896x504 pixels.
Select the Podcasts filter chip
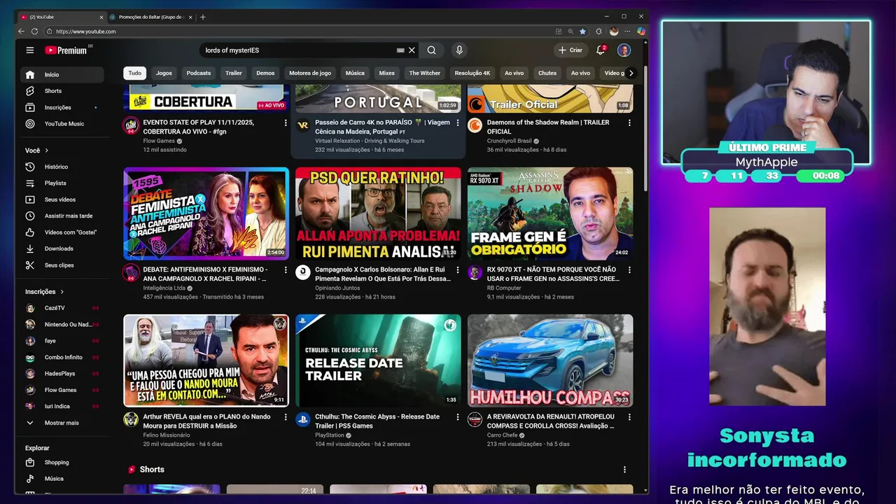[x=199, y=73]
